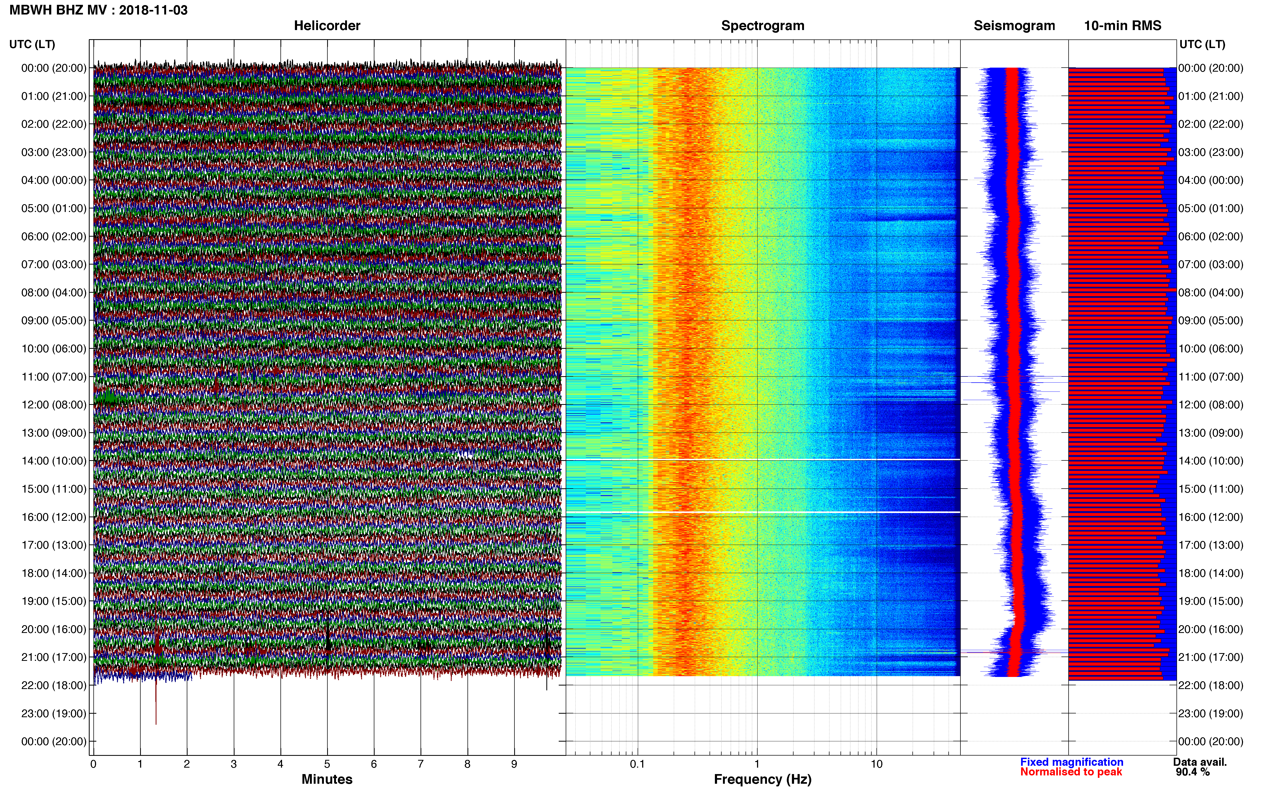The image size is (1272, 795).
Task: Click '19:00 (15:00)' on the RMS time axis
Action: point(1211,601)
